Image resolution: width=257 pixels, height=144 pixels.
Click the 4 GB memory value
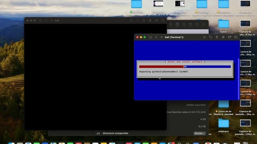pyautogui.click(x=203, y=119)
